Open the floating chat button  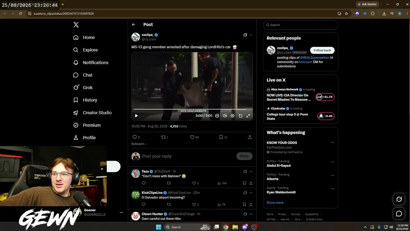coord(399,214)
